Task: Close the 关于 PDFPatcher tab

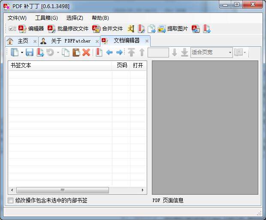Action: (x=97, y=41)
